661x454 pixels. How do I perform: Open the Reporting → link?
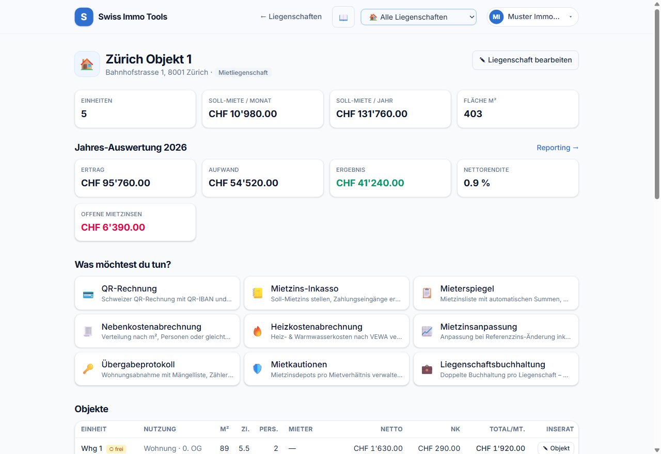click(x=558, y=148)
